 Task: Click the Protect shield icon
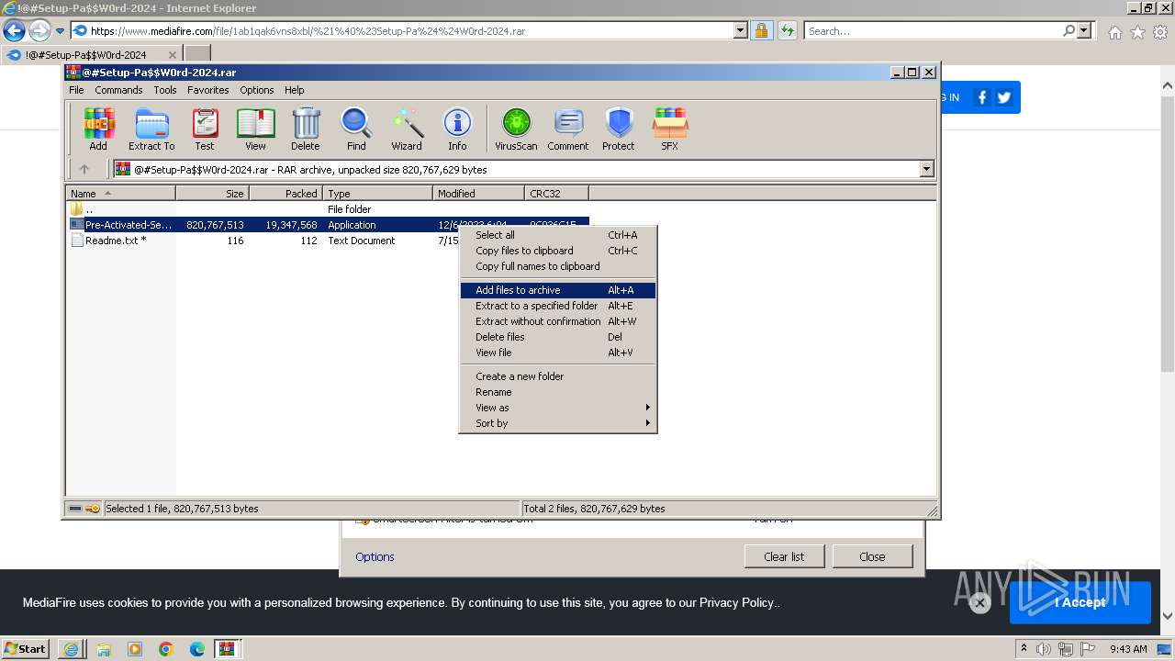coord(619,129)
